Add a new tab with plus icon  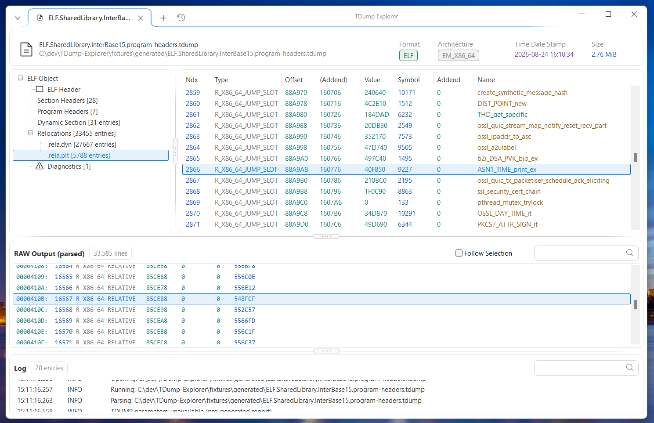pos(163,18)
